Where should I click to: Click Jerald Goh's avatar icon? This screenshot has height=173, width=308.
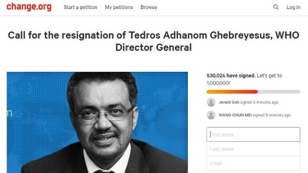(x=211, y=102)
